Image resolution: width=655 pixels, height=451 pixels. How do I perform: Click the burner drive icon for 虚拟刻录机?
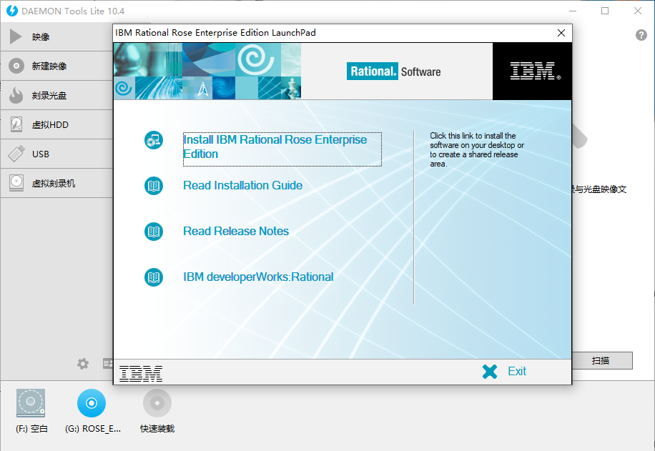click(16, 183)
